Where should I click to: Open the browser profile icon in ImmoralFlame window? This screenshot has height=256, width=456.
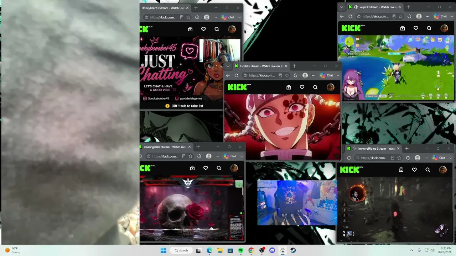[418, 158]
